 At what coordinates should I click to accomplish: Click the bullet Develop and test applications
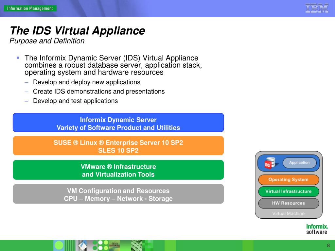(x=76, y=101)
